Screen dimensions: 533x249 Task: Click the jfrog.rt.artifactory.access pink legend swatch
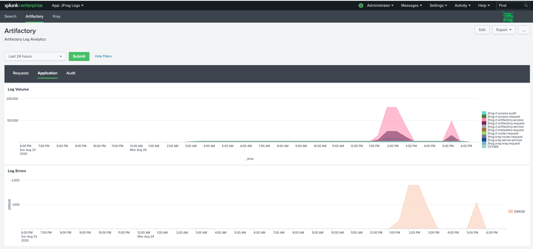(x=484, y=120)
